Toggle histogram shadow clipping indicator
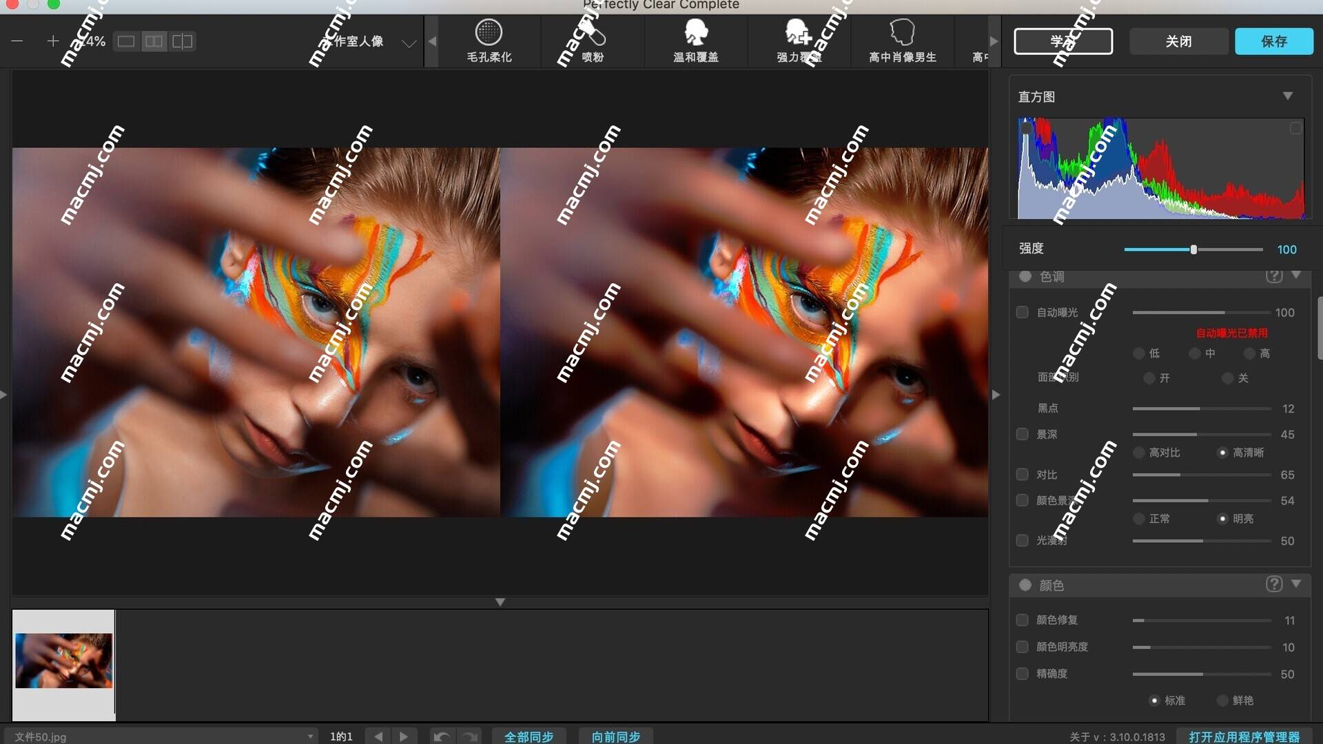The width and height of the screenshot is (1323, 744). tap(1026, 128)
